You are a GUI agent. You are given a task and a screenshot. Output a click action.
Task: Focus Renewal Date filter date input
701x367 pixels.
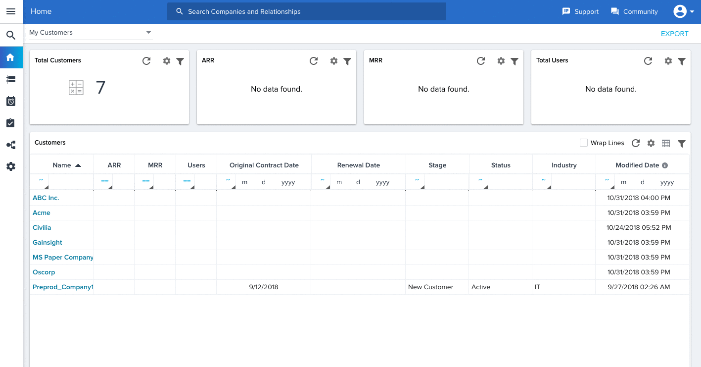click(x=368, y=182)
